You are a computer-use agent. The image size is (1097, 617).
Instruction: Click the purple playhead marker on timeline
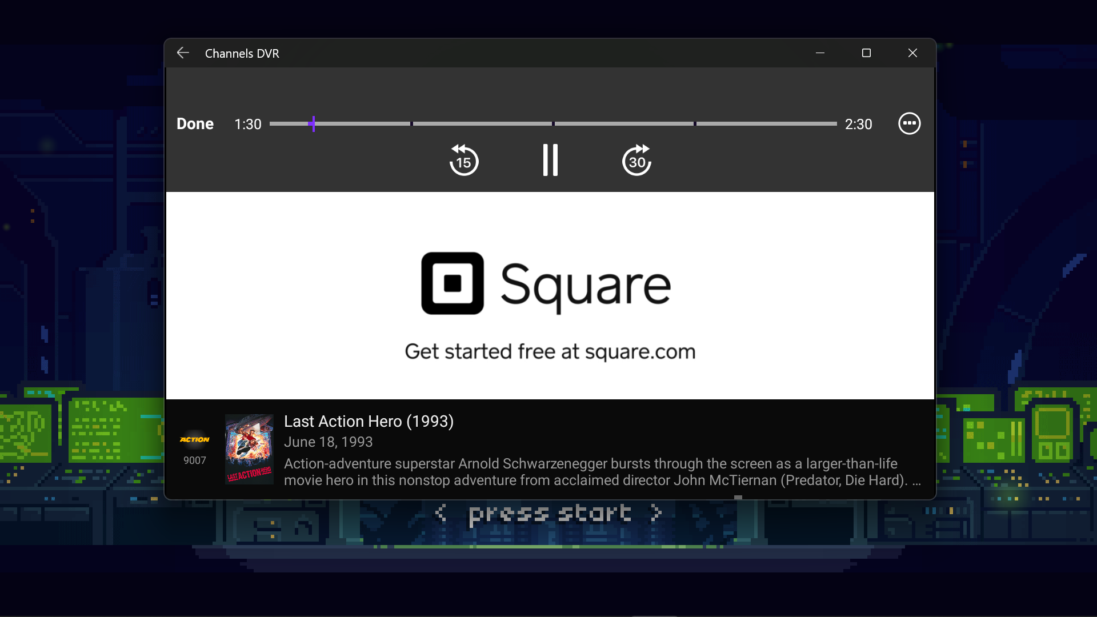point(314,123)
